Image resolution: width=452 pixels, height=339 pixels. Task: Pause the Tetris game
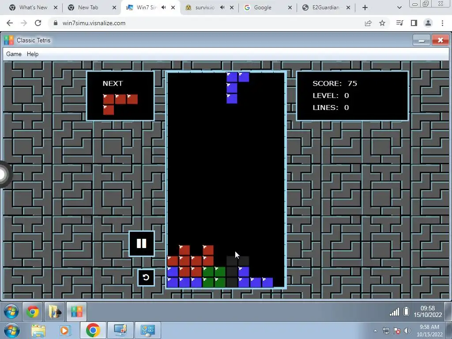142,244
